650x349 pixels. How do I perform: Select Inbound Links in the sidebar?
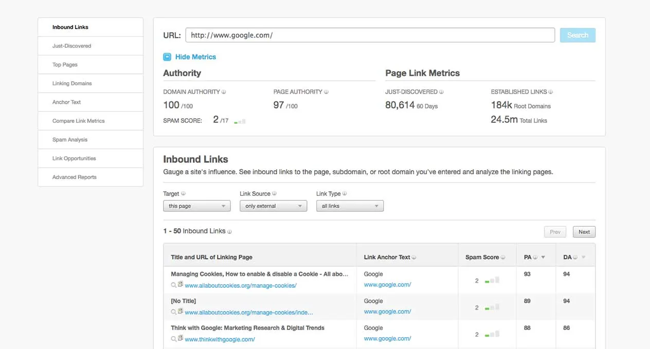click(91, 27)
